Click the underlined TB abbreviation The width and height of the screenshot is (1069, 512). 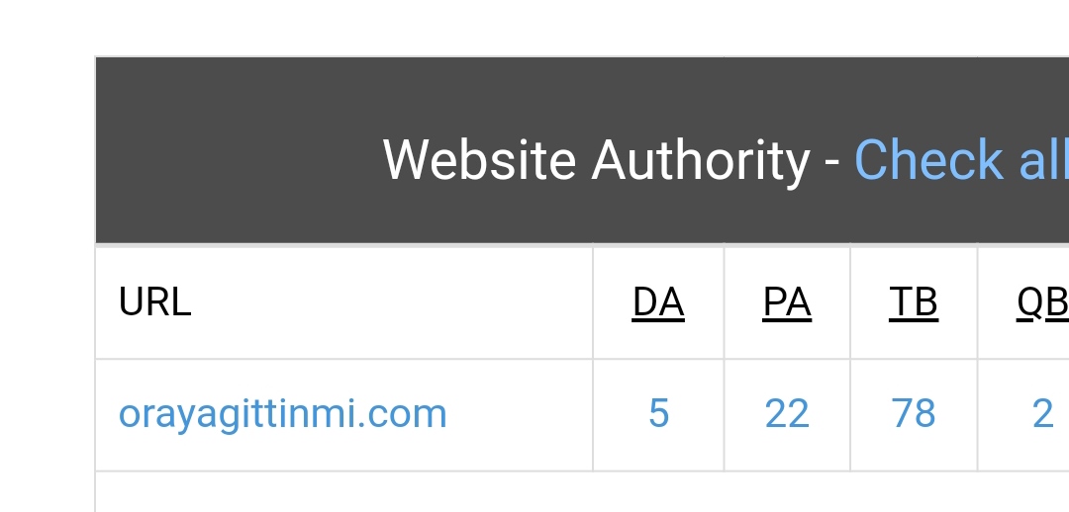914,302
